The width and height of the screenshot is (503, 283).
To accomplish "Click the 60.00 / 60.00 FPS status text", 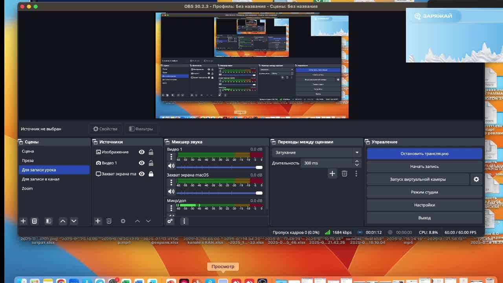I will click(460, 232).
